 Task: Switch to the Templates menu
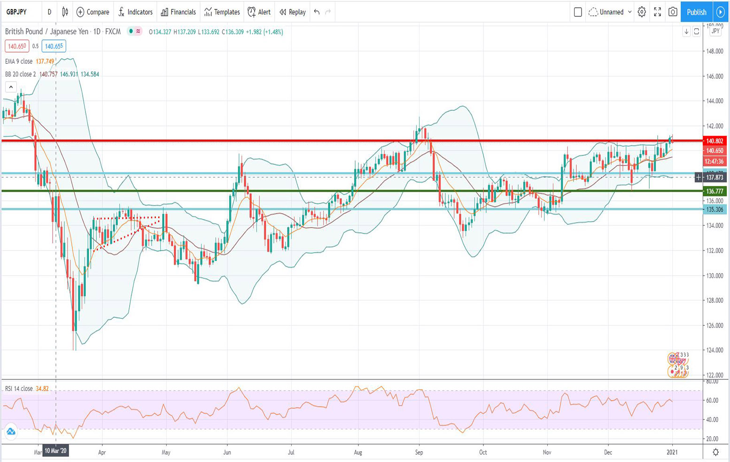point(221,12)
